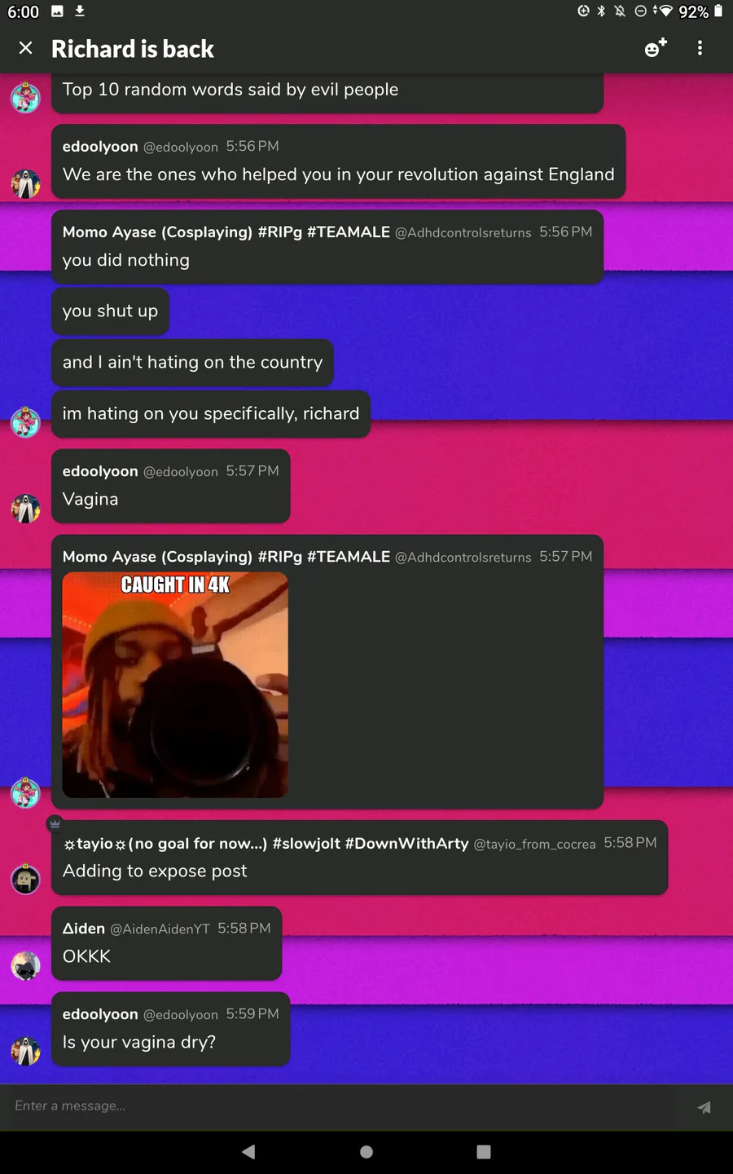Close the Richard is back chat
733x1174 pixels.
pos(26,48)
